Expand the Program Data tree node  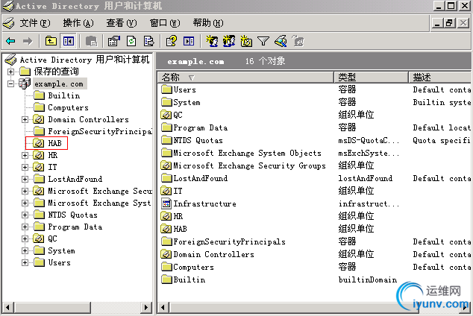[25, 227]
